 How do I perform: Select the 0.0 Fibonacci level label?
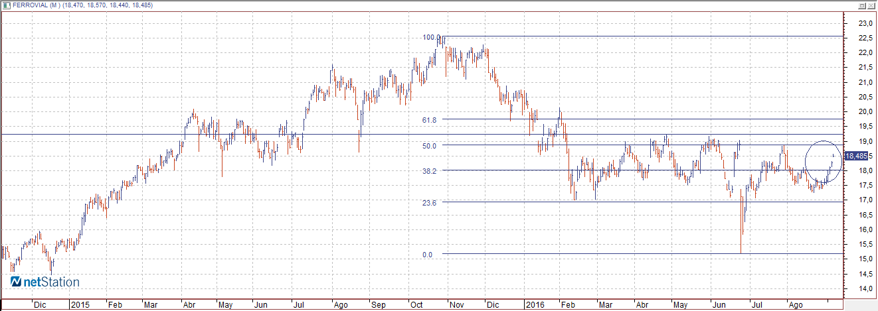(x=428, y=255)
